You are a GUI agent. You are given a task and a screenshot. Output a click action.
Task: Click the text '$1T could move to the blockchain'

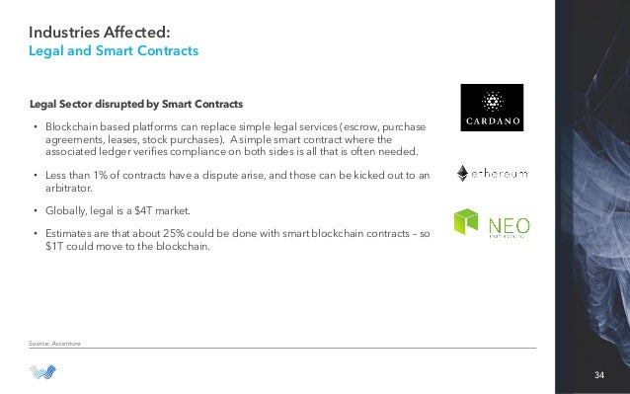[127, 246]
